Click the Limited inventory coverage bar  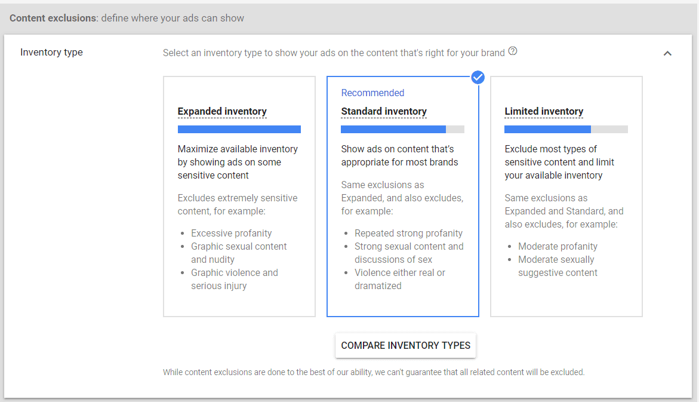pos(566,129)
